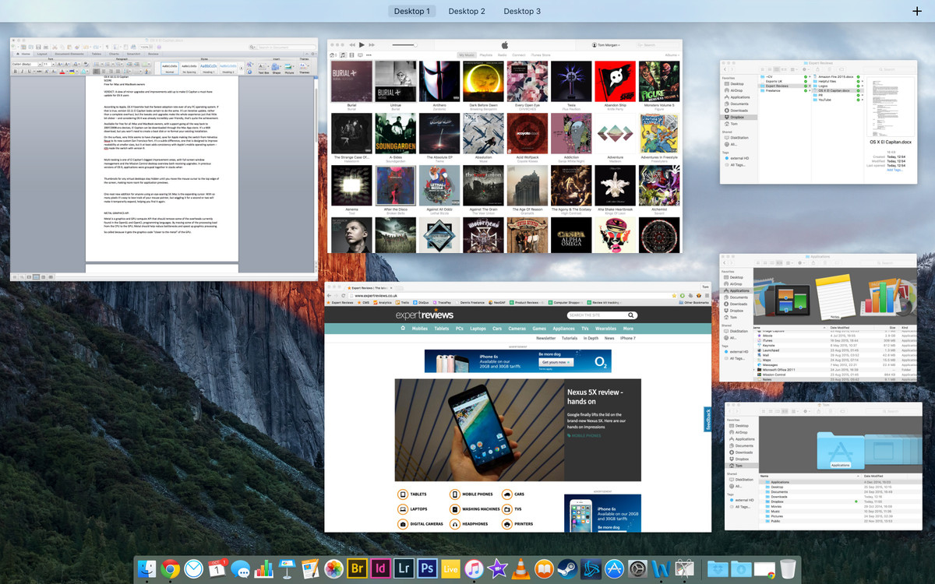Viewport: 935px width, 584px height.
Task: Open the Trash in the dock
Action: 788,569
